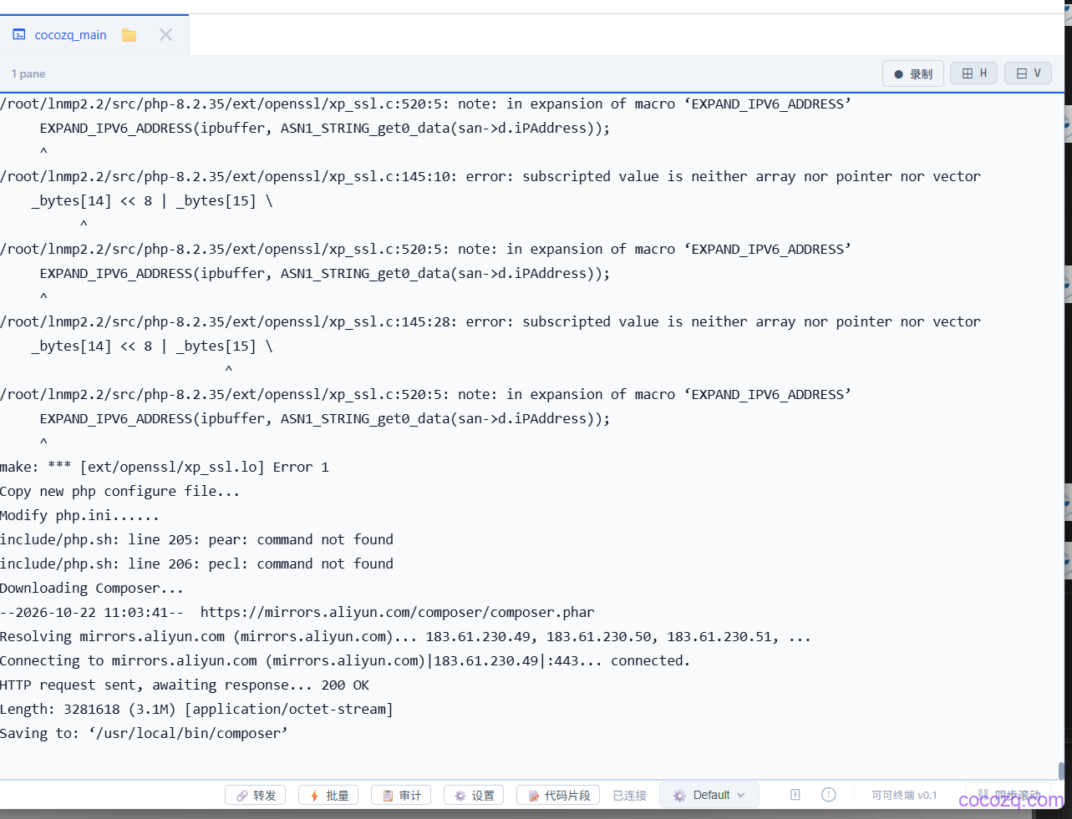
Task: Click the 'make: *** [ext/openssl/xp_ssl.lo] Error 1' line
Action: tap(165, 468)
